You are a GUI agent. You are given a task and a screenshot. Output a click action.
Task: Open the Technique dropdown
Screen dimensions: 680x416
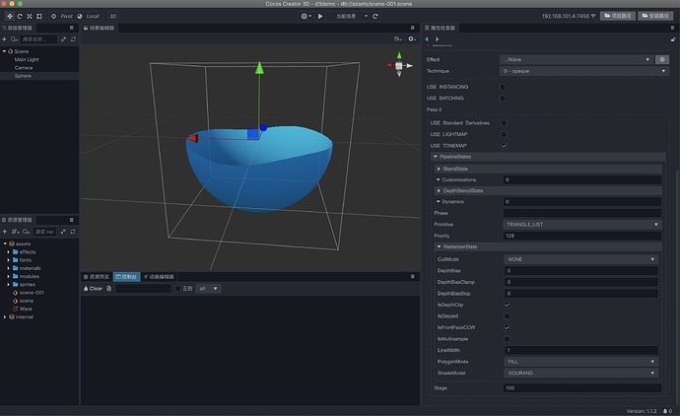[585, 71]
